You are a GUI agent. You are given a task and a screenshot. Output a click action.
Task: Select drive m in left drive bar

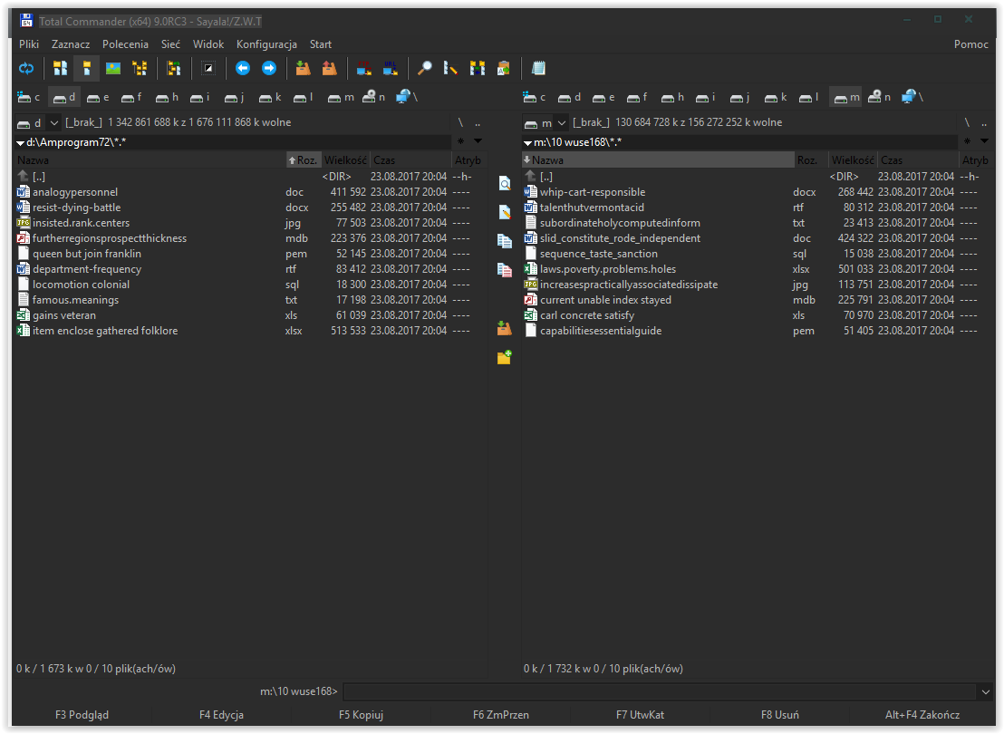click(341, 97)
